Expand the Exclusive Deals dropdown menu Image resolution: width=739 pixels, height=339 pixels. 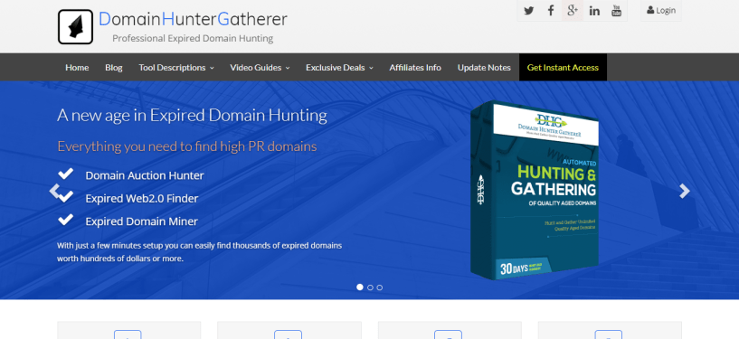(339, 67)
